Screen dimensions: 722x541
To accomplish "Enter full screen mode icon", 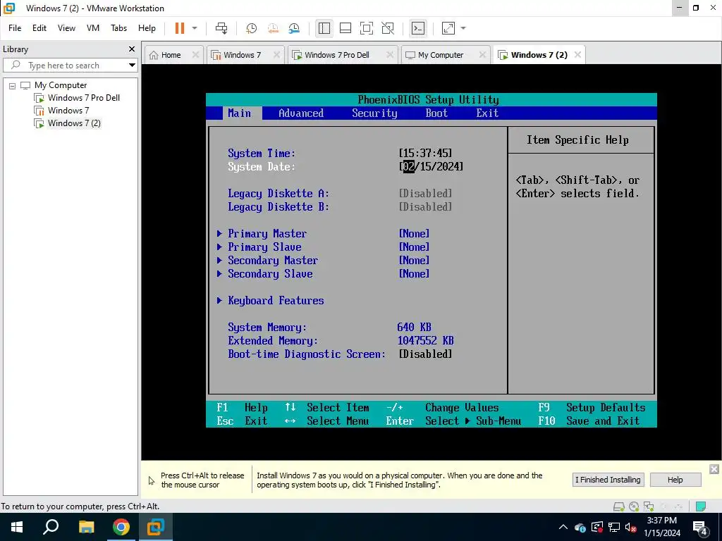I will (367, 28).
